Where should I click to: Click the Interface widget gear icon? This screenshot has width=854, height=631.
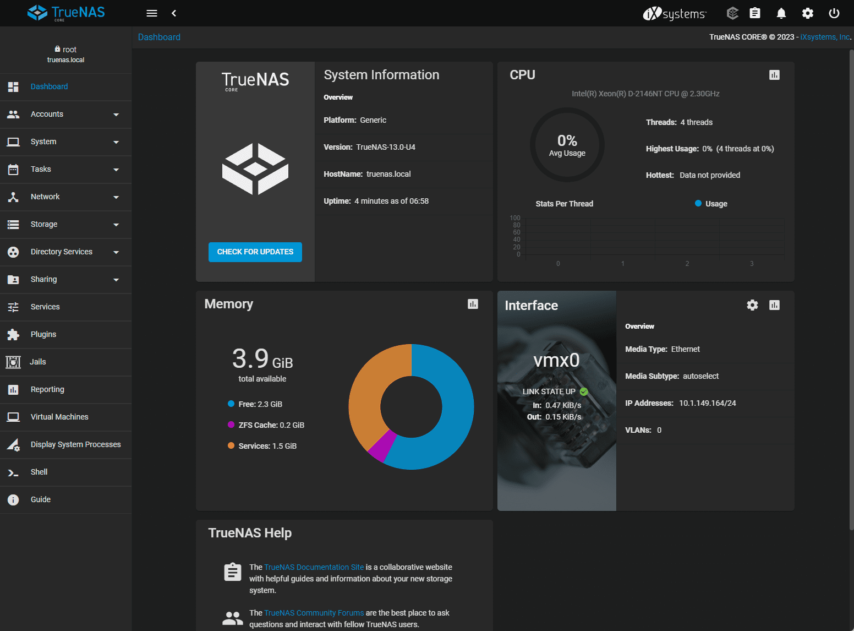[x=752, y=304]
